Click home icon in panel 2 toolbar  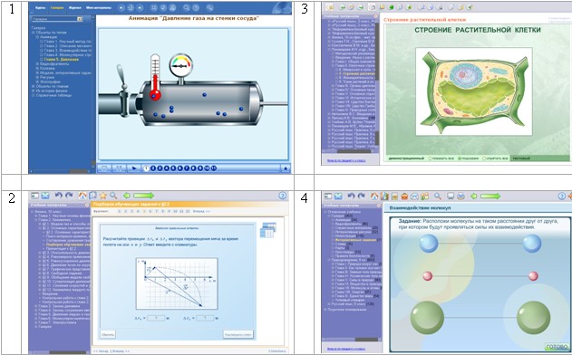click(x=82, y=196)
